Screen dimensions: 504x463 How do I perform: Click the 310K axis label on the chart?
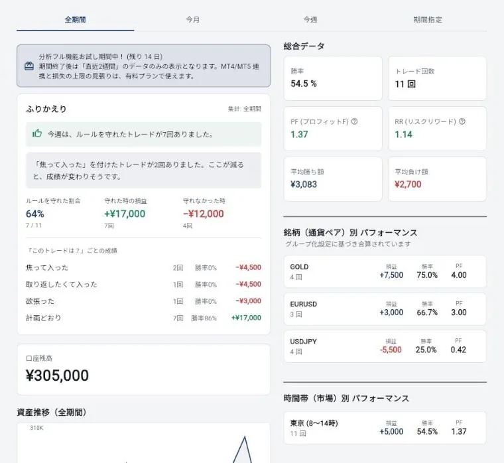(x=36, y=428)
